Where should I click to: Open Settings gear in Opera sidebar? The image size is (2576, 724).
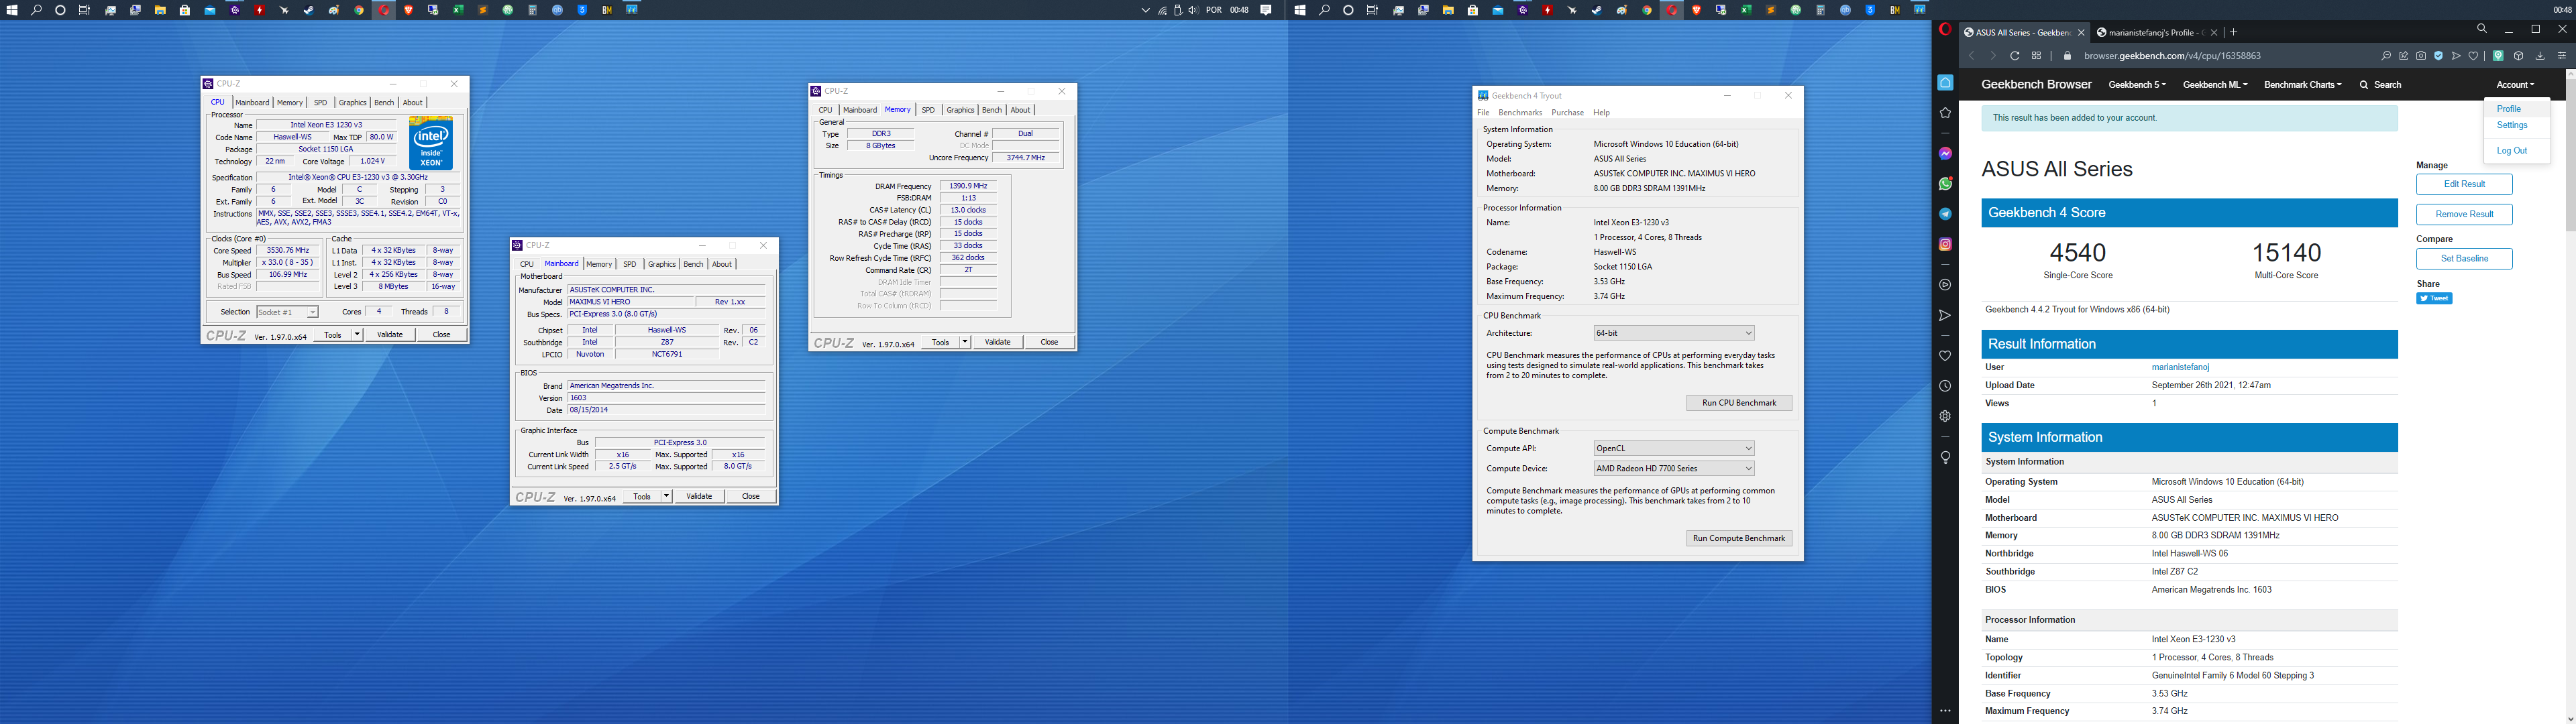(1945, 416)
